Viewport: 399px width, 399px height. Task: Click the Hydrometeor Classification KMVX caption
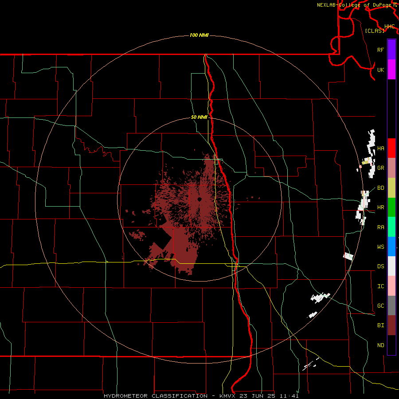coord(201,396)
